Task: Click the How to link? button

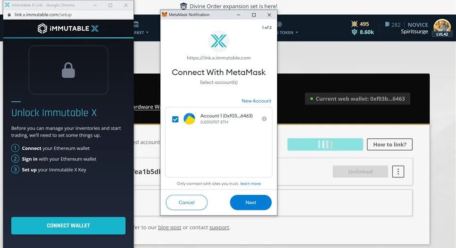Action: coord(390,144)
